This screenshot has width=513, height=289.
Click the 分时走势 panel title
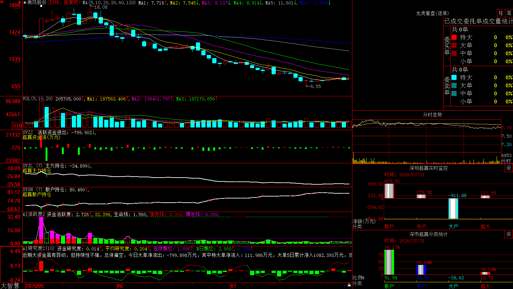(432, 115)
